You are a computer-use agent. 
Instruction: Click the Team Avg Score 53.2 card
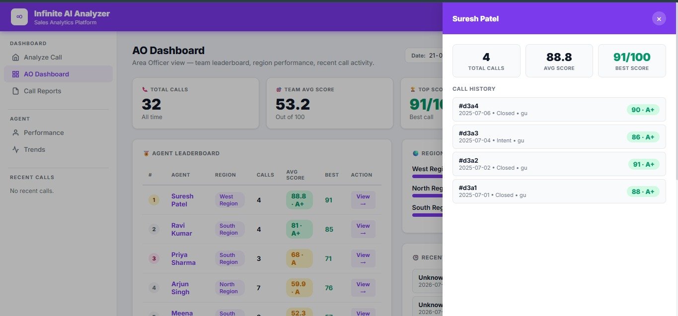point(329,103)
